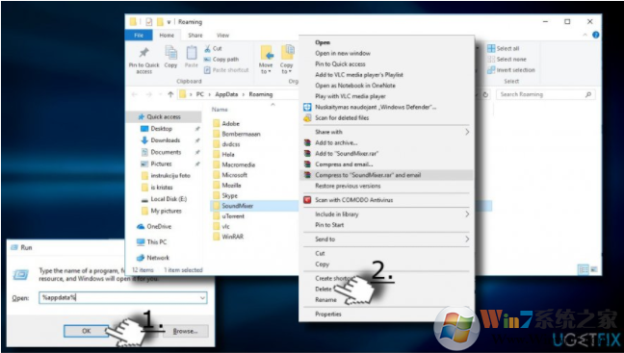Choose Open in new window

(343, 53)
